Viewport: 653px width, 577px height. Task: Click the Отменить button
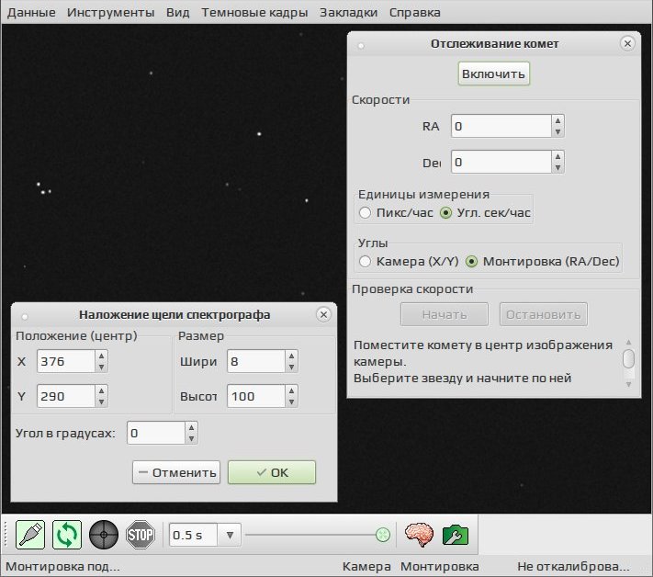pyautogui.click(x=176, y=472)
